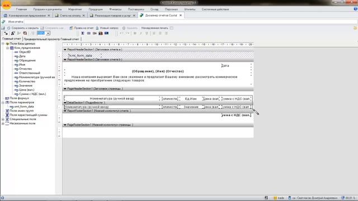This screenshot has height=201, width=358.
Task: Open the Главная ribbon tab
Action: coord(21,9)
